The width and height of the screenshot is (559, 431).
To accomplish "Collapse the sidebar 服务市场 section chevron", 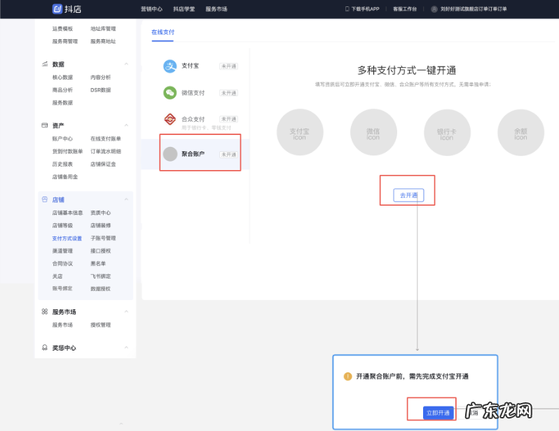I will 126,311.
